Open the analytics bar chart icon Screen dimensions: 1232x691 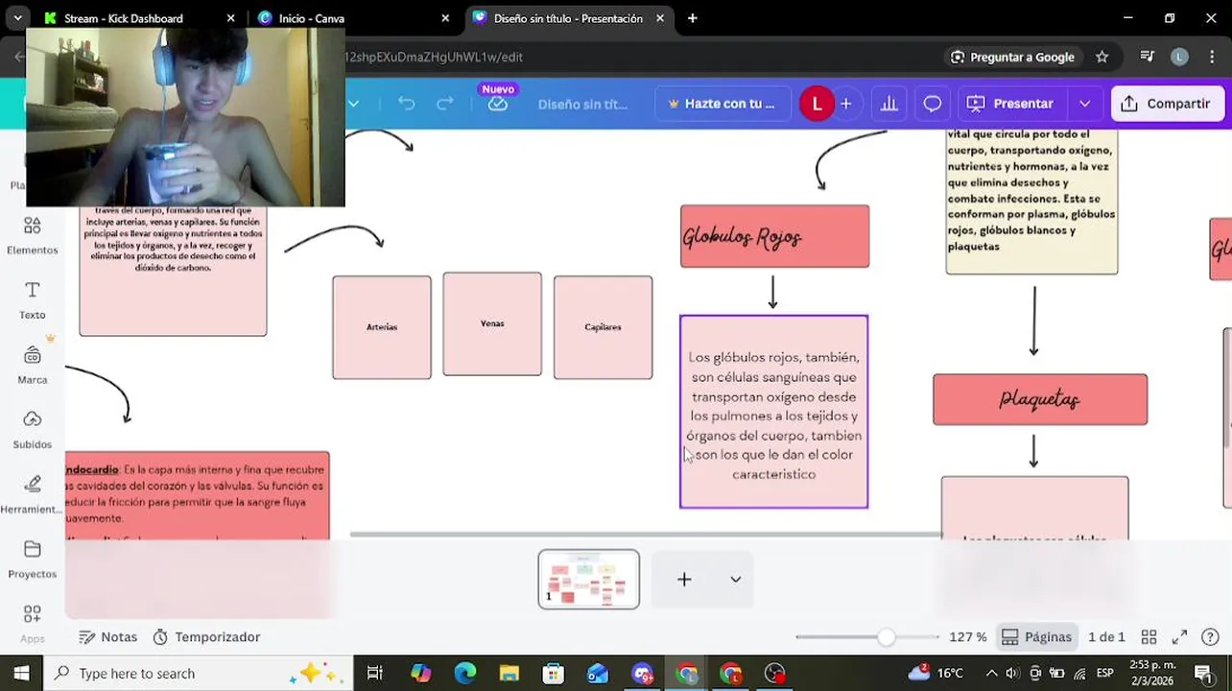click(889, 104)
